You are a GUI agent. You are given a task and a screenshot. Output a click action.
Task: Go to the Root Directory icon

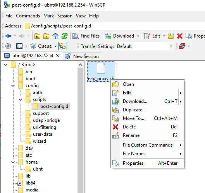coord(46,36)
